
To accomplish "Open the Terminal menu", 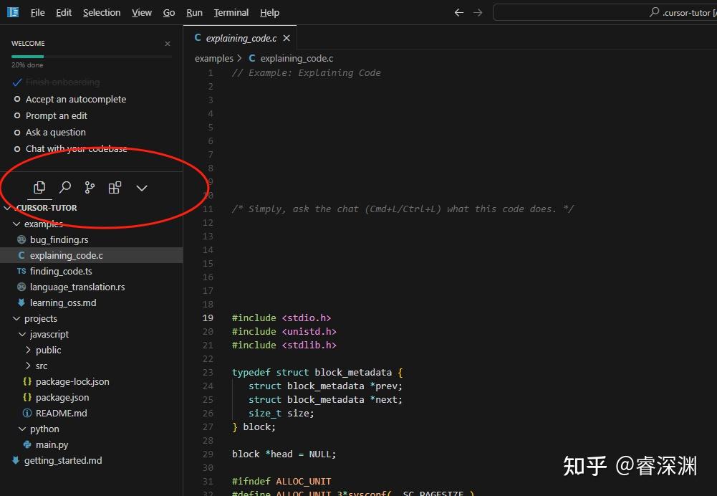I will (x=231, y=12).
